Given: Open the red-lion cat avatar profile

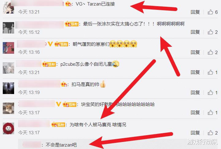Looking at the screenshot, I should tap(9, 128).
